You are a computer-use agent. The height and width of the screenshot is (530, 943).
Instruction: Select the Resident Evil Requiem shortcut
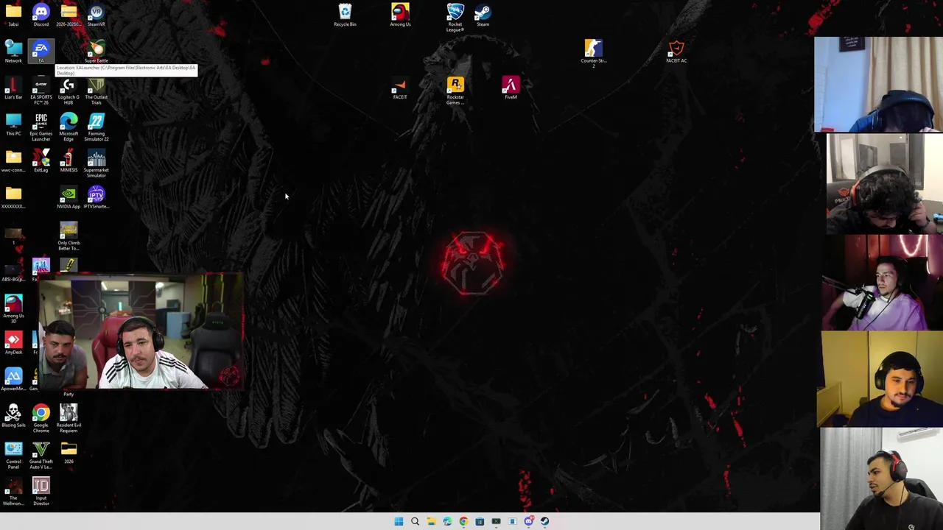click(x=69, y=418)
